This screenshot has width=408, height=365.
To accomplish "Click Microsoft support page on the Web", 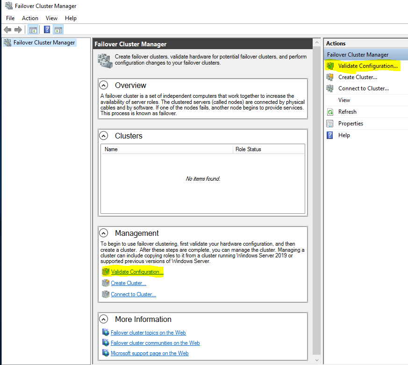I will click(150, 353).
